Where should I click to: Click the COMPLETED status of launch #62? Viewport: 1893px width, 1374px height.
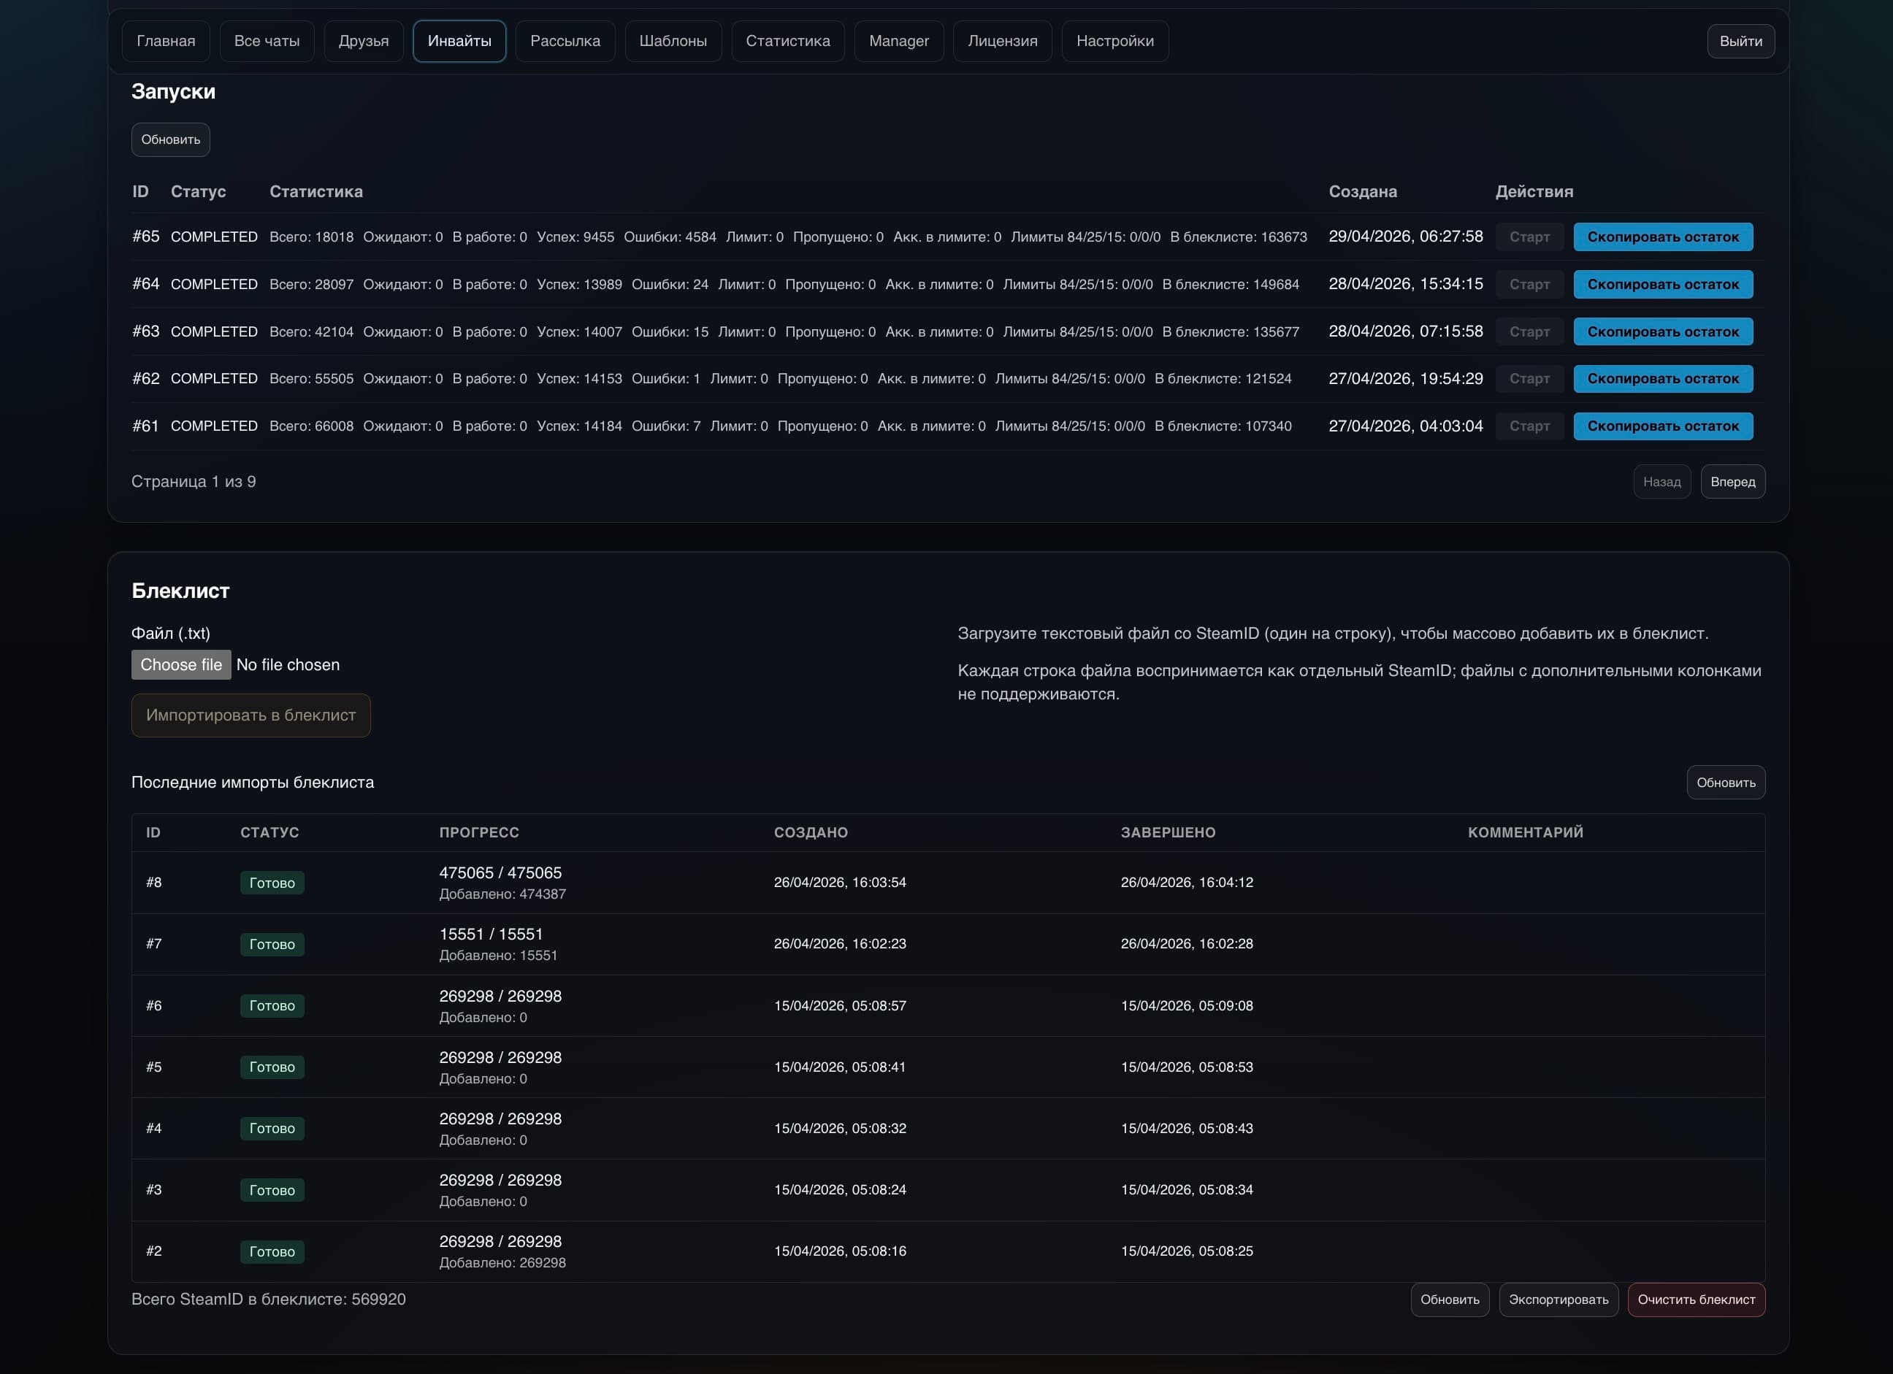[x=214, y=379]
